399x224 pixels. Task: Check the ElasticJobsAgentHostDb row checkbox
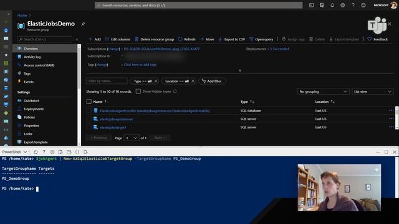click(89, 111)
